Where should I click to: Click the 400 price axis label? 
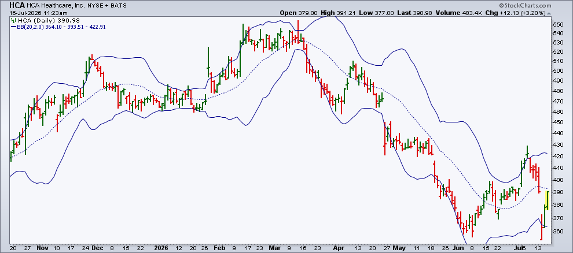[x=558, y=180]
